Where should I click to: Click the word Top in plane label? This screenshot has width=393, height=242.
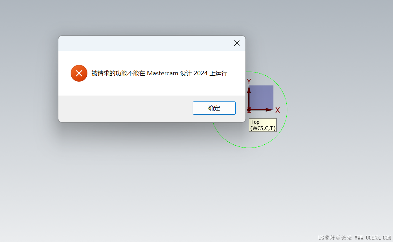pos(255,122)
